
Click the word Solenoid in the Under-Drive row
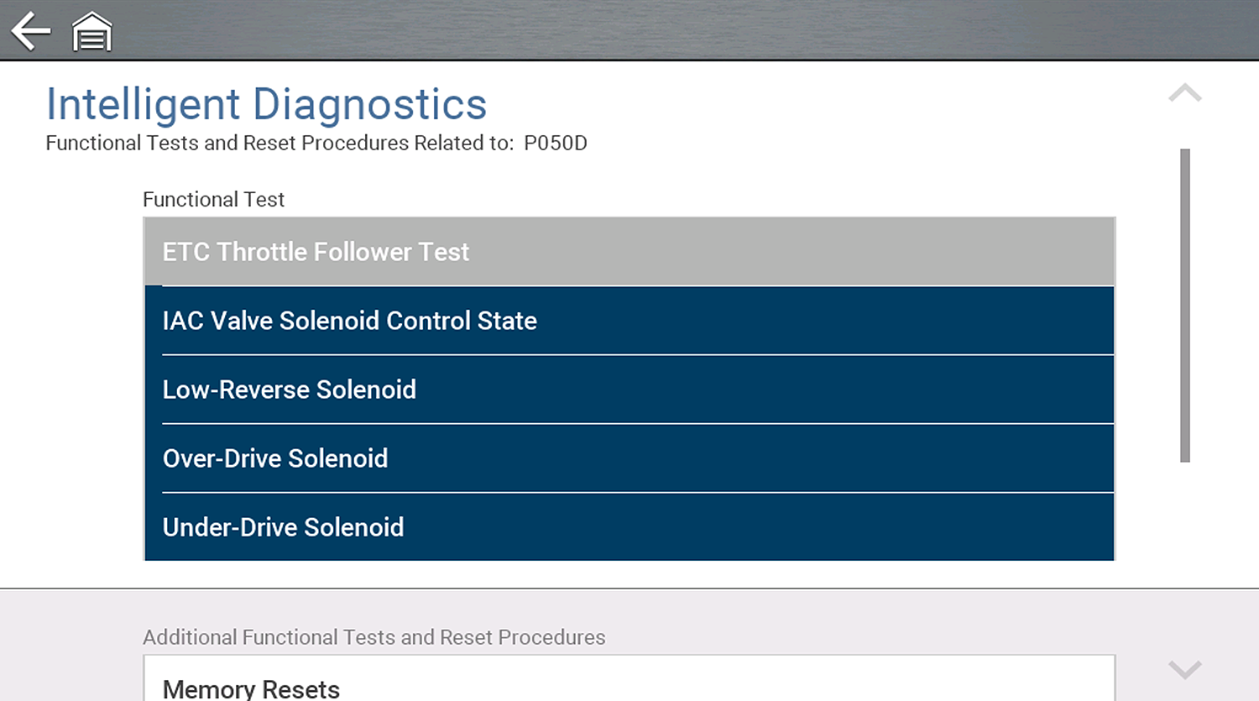353,527
